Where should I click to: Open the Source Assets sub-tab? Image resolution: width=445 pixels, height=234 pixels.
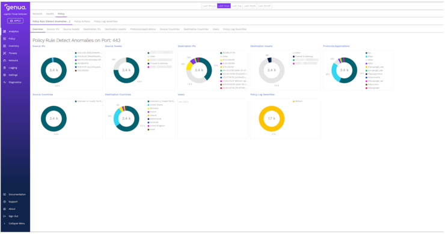(x=71, y=29)
